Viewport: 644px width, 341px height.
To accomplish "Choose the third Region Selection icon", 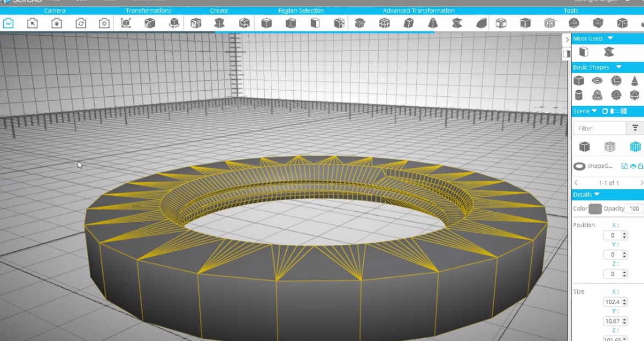I will [315, 24].
